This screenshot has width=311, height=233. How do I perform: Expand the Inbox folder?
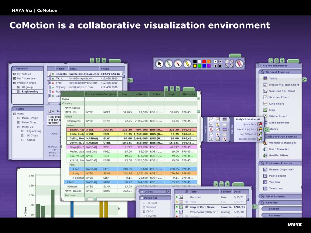click(142, 192)
